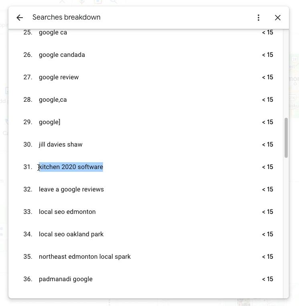Click the 'local seo edmonton' search term

click(x=67, y=212)
